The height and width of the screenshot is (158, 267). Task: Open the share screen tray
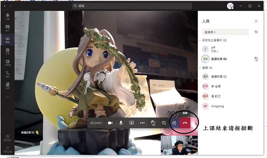[x=131, y=123]
